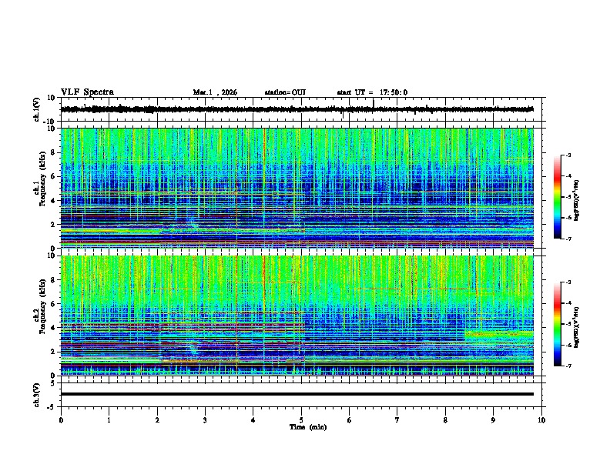Click the ch.2 color scale bar
Screen dimensions: 610x471
click(558, 324)
